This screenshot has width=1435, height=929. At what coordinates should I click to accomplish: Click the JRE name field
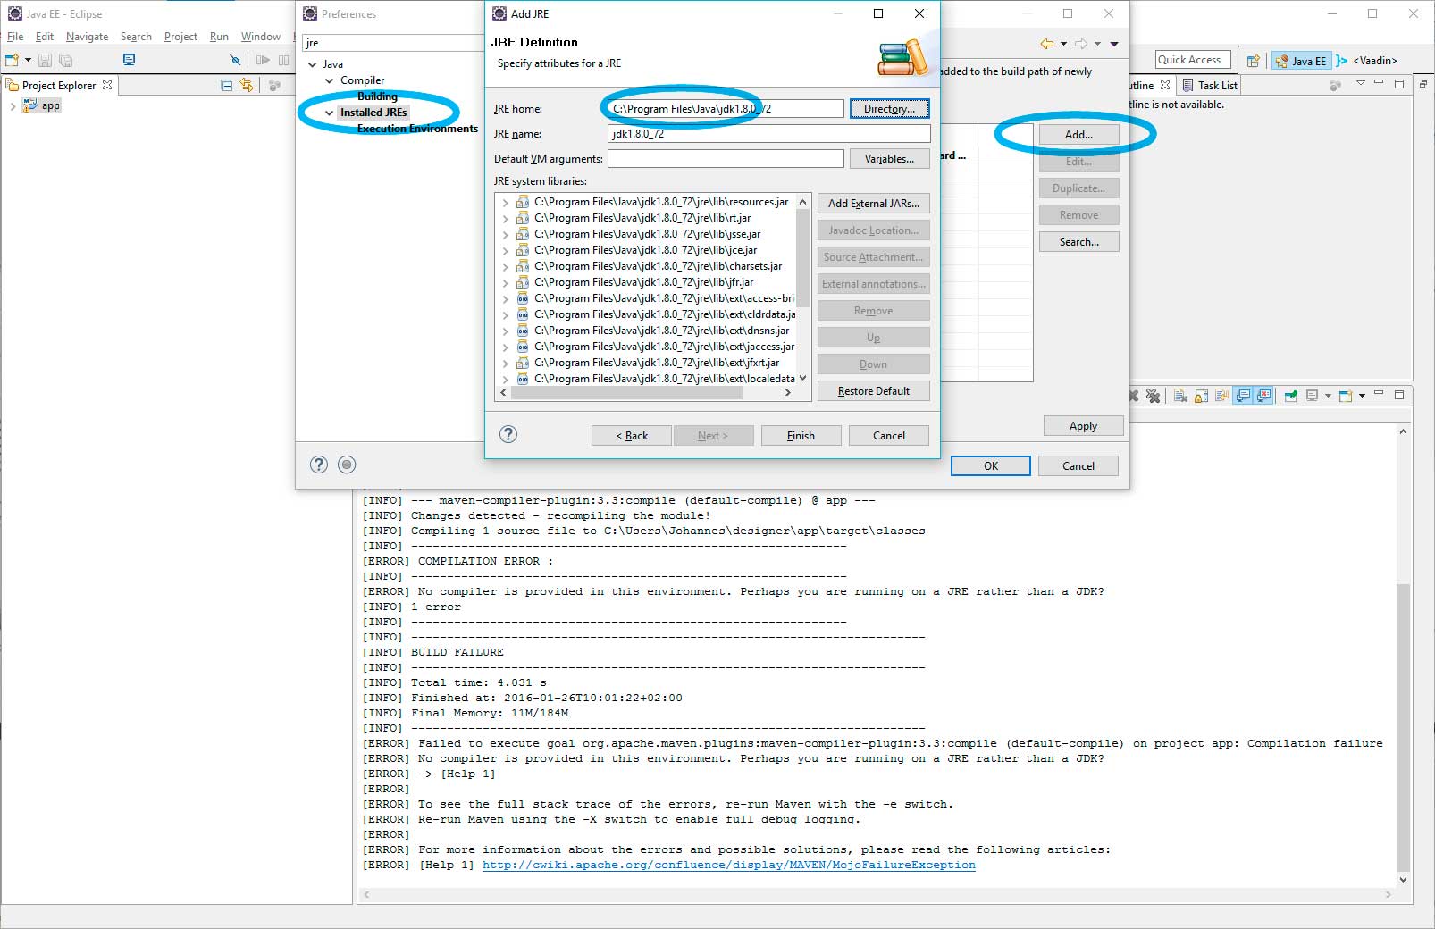pyautogui.click(x=768, y=134)
